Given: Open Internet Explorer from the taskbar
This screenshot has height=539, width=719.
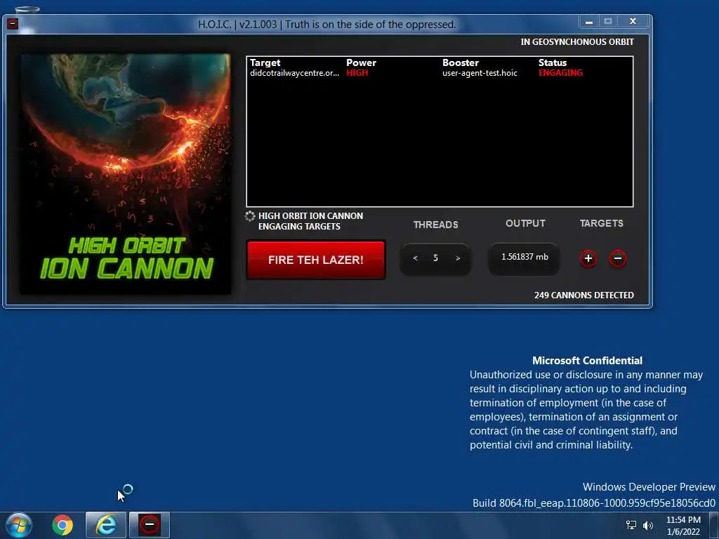Looking at the screenshot, I should click(x=105, y=525).
